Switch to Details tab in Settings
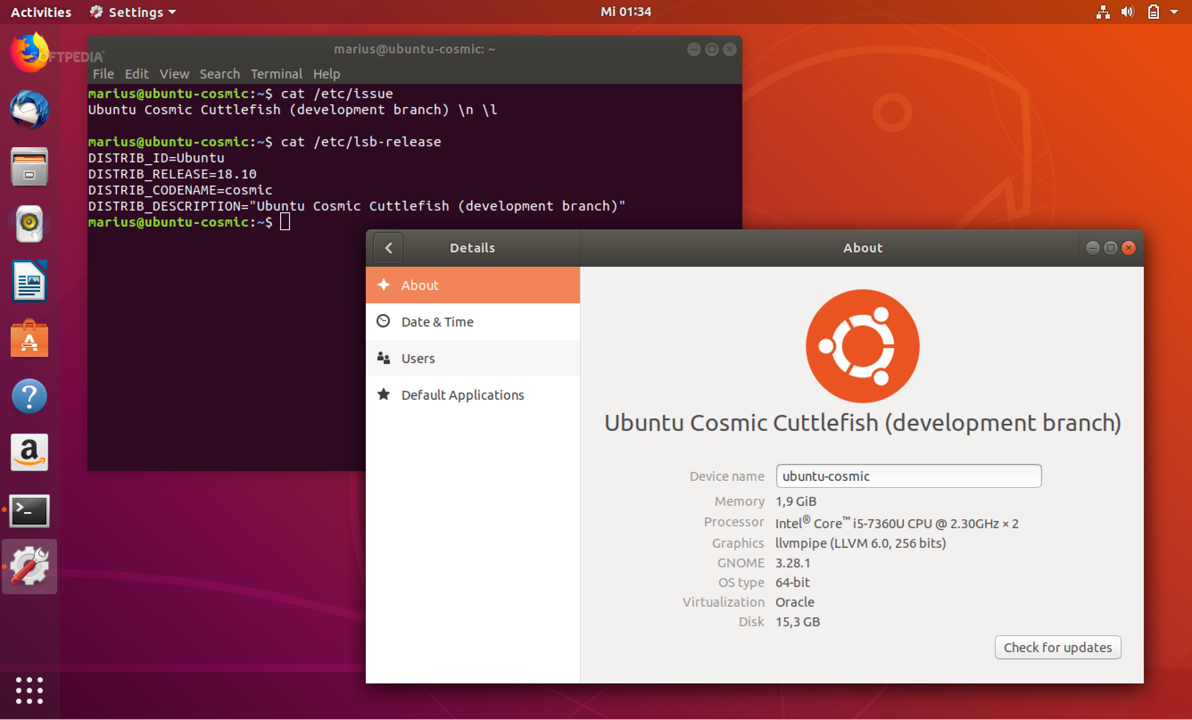Viewport: 1192px width, 720px height. pos(472,247)
